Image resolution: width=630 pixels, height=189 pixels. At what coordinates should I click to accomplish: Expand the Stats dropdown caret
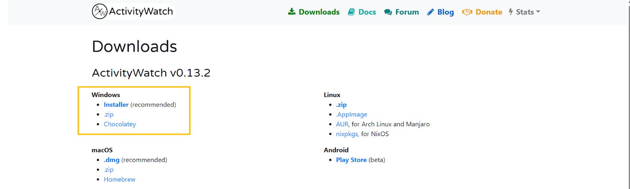[538, 12]
